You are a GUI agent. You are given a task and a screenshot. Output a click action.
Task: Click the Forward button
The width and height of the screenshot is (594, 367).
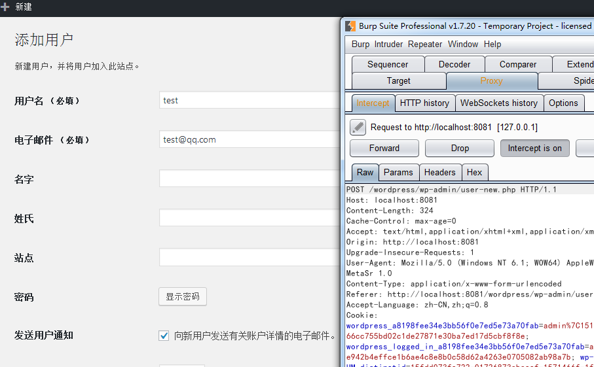tap(384, 149)
